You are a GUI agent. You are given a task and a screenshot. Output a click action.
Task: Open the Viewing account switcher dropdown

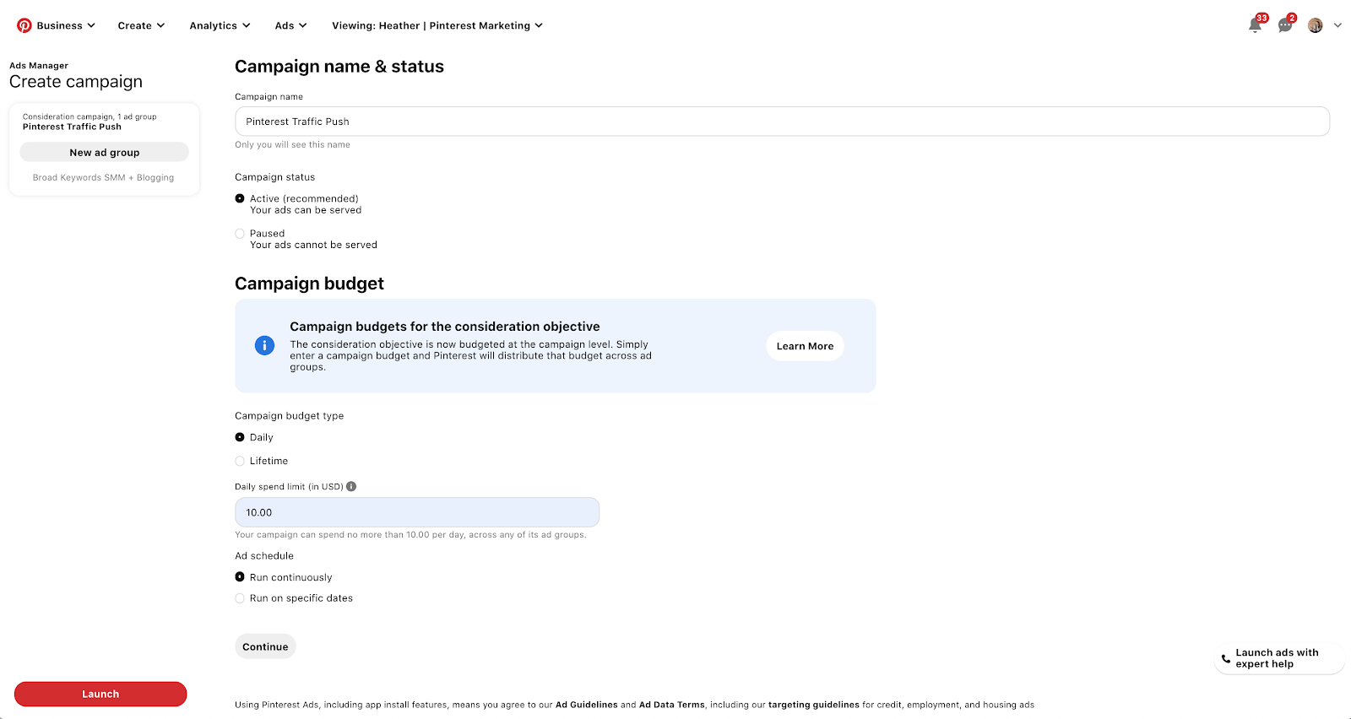(437, 25)
